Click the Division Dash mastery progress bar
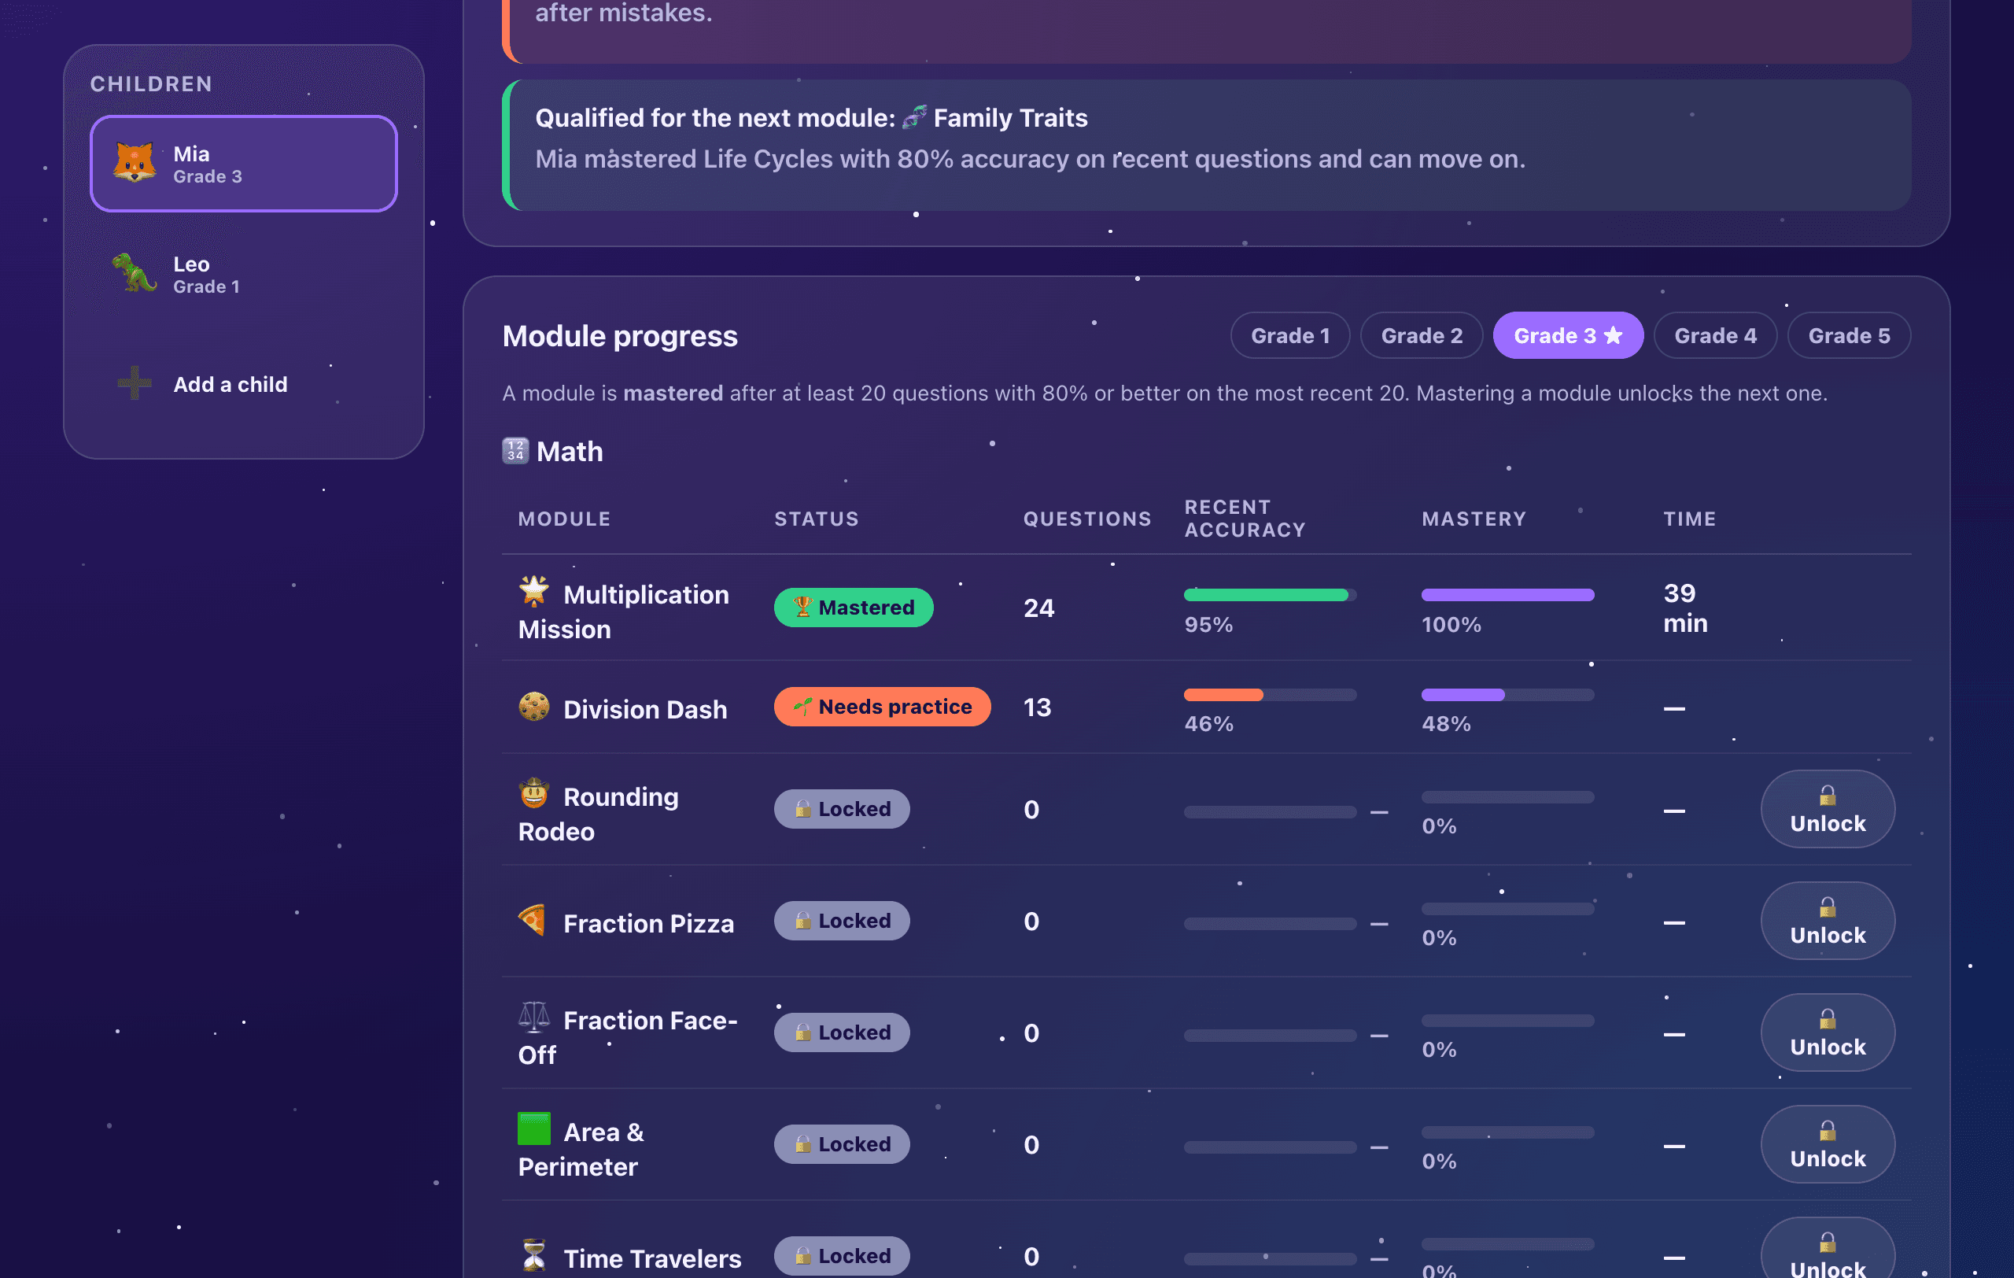Image resolution: width=2014 pixels, height=1278 pixels. tap(1507, 695)
